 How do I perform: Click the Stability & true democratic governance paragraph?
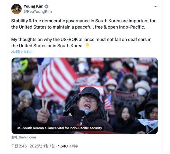(83, 24)
